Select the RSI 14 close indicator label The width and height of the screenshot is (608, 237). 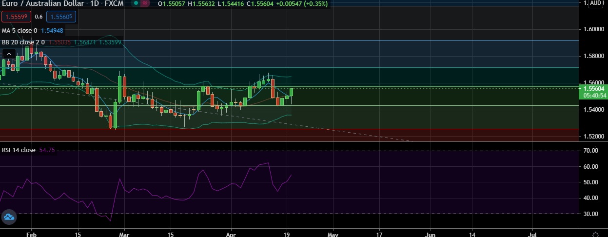[19, 150]
